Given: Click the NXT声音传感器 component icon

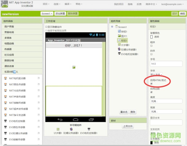Looking at the screenshot, I should [5, 97].
